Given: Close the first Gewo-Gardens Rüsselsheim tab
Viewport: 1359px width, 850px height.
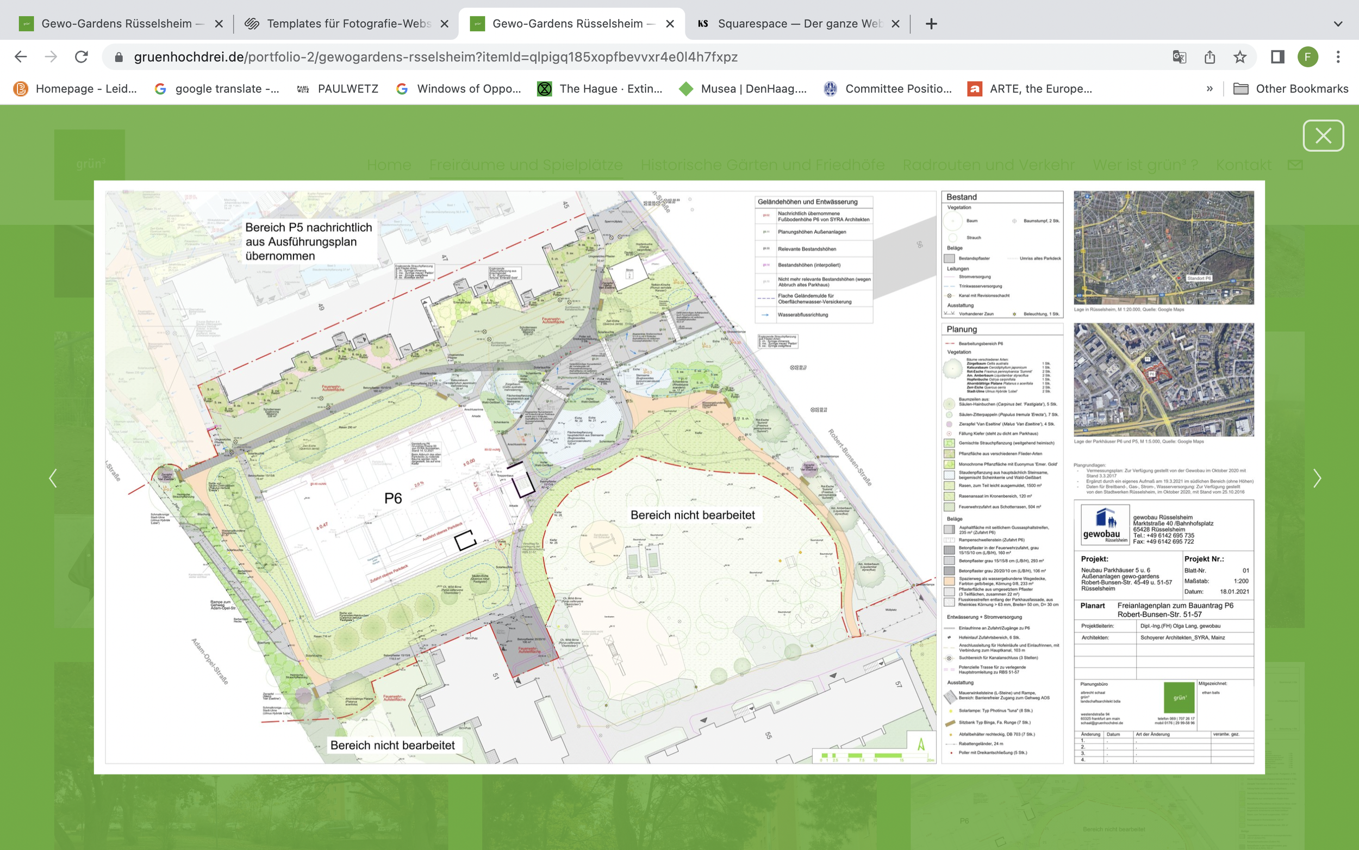Looking at the screenshot, I should click(219, 23).
